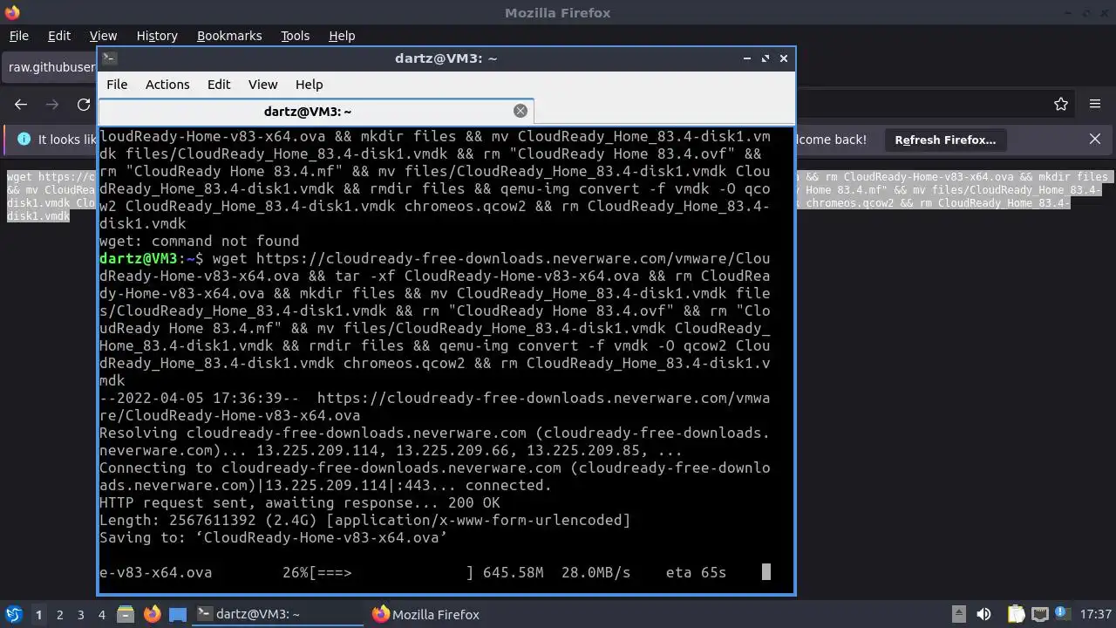Click the 'Length: 2567611392 (2.4G)' line
This screenshot has height=628, width=1116.
pos(364,520)
